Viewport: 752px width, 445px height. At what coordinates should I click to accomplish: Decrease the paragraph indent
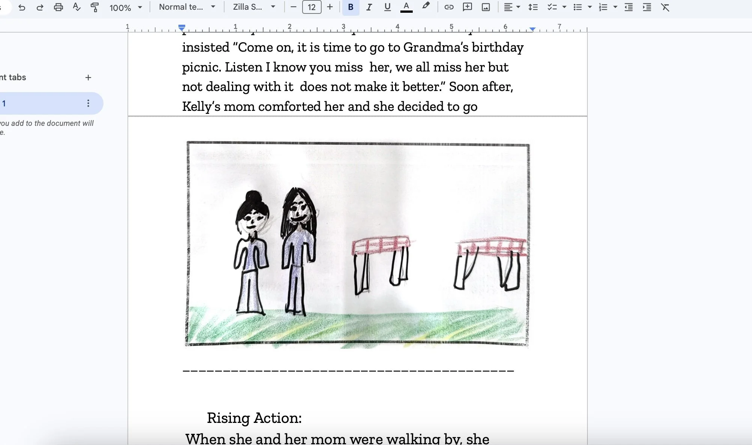(629, 7)
